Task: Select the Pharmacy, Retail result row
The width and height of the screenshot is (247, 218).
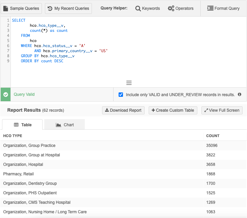Action: [19, 174]
